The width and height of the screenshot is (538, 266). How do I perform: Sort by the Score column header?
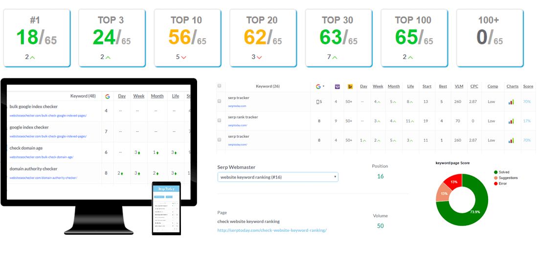(x=528, y=86)
